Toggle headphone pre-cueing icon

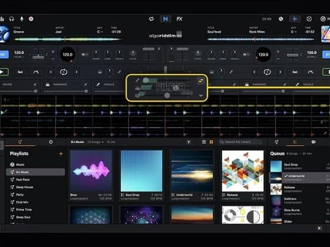tap(12, 19)
